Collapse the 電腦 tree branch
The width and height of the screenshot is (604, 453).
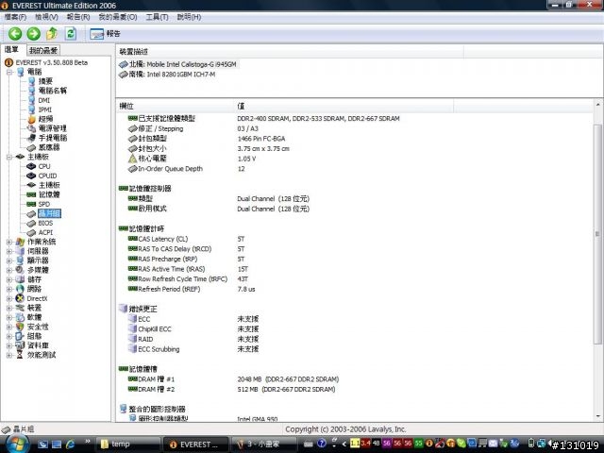click(9, 72)
